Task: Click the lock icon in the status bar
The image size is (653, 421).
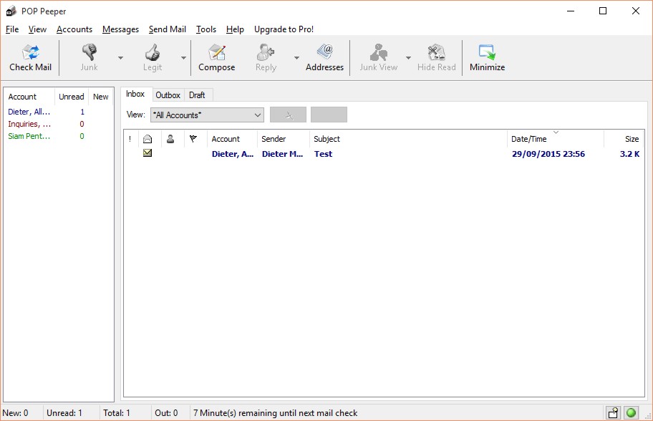Action: 613,412
